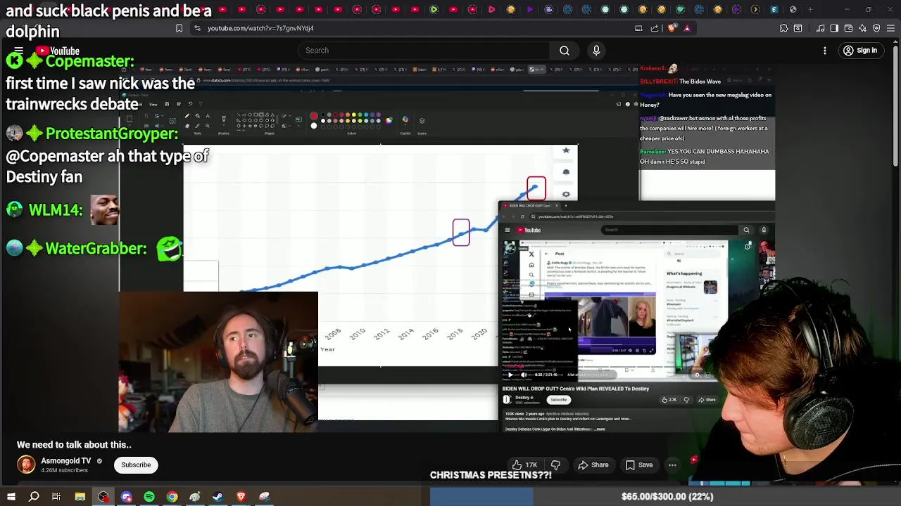901x506 pixels.
Task: Click star icon beside the chart
Action: click(x=566, y=150)
